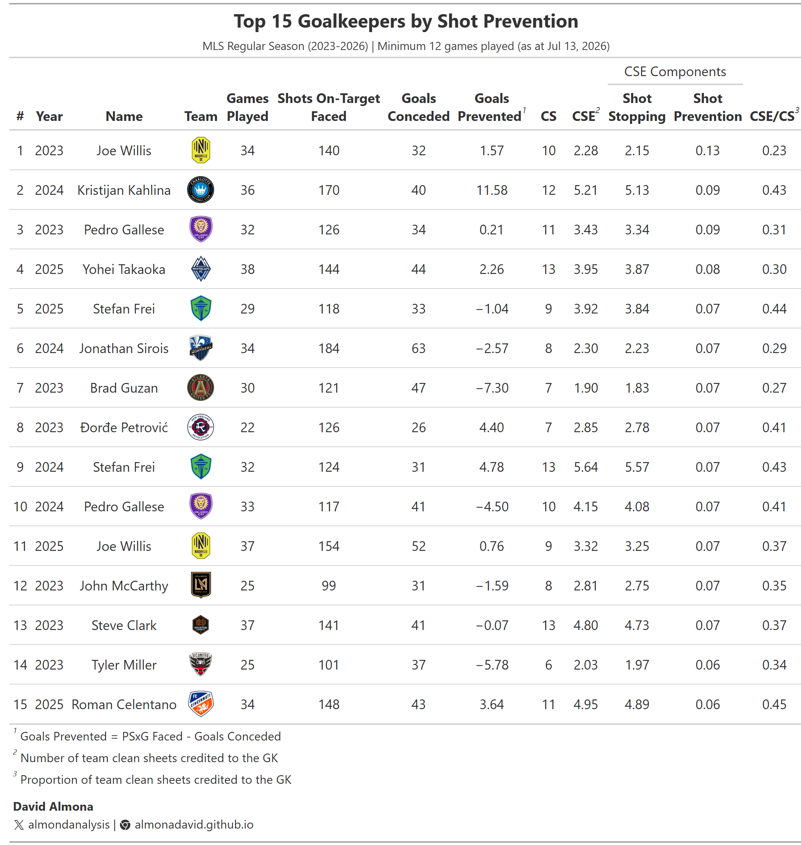Click the Kristijan Kahlina name cell
The height and width of the screenshot is (845, 801).
tap(124, 190)
